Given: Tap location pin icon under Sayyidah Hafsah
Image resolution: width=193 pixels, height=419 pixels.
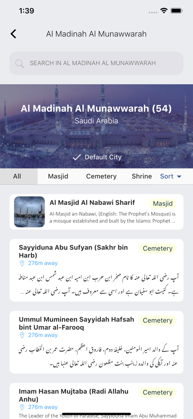Looking at the screenshot, I should click(x=22, y=335).
